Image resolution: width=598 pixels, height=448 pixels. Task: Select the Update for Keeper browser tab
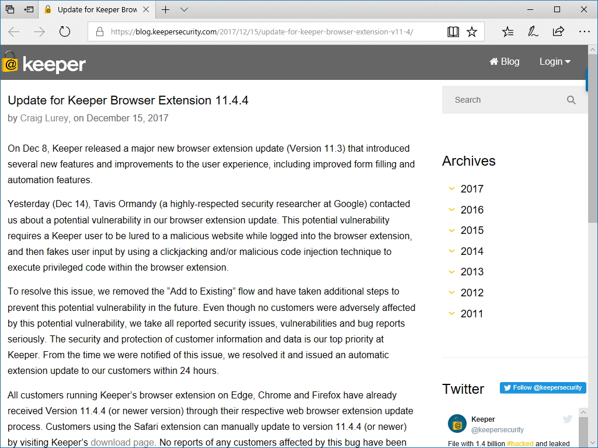coord(97,9)
